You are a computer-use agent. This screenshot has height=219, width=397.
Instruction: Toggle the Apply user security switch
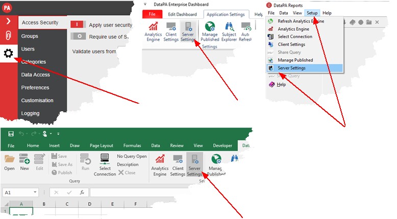click(78, 25)
